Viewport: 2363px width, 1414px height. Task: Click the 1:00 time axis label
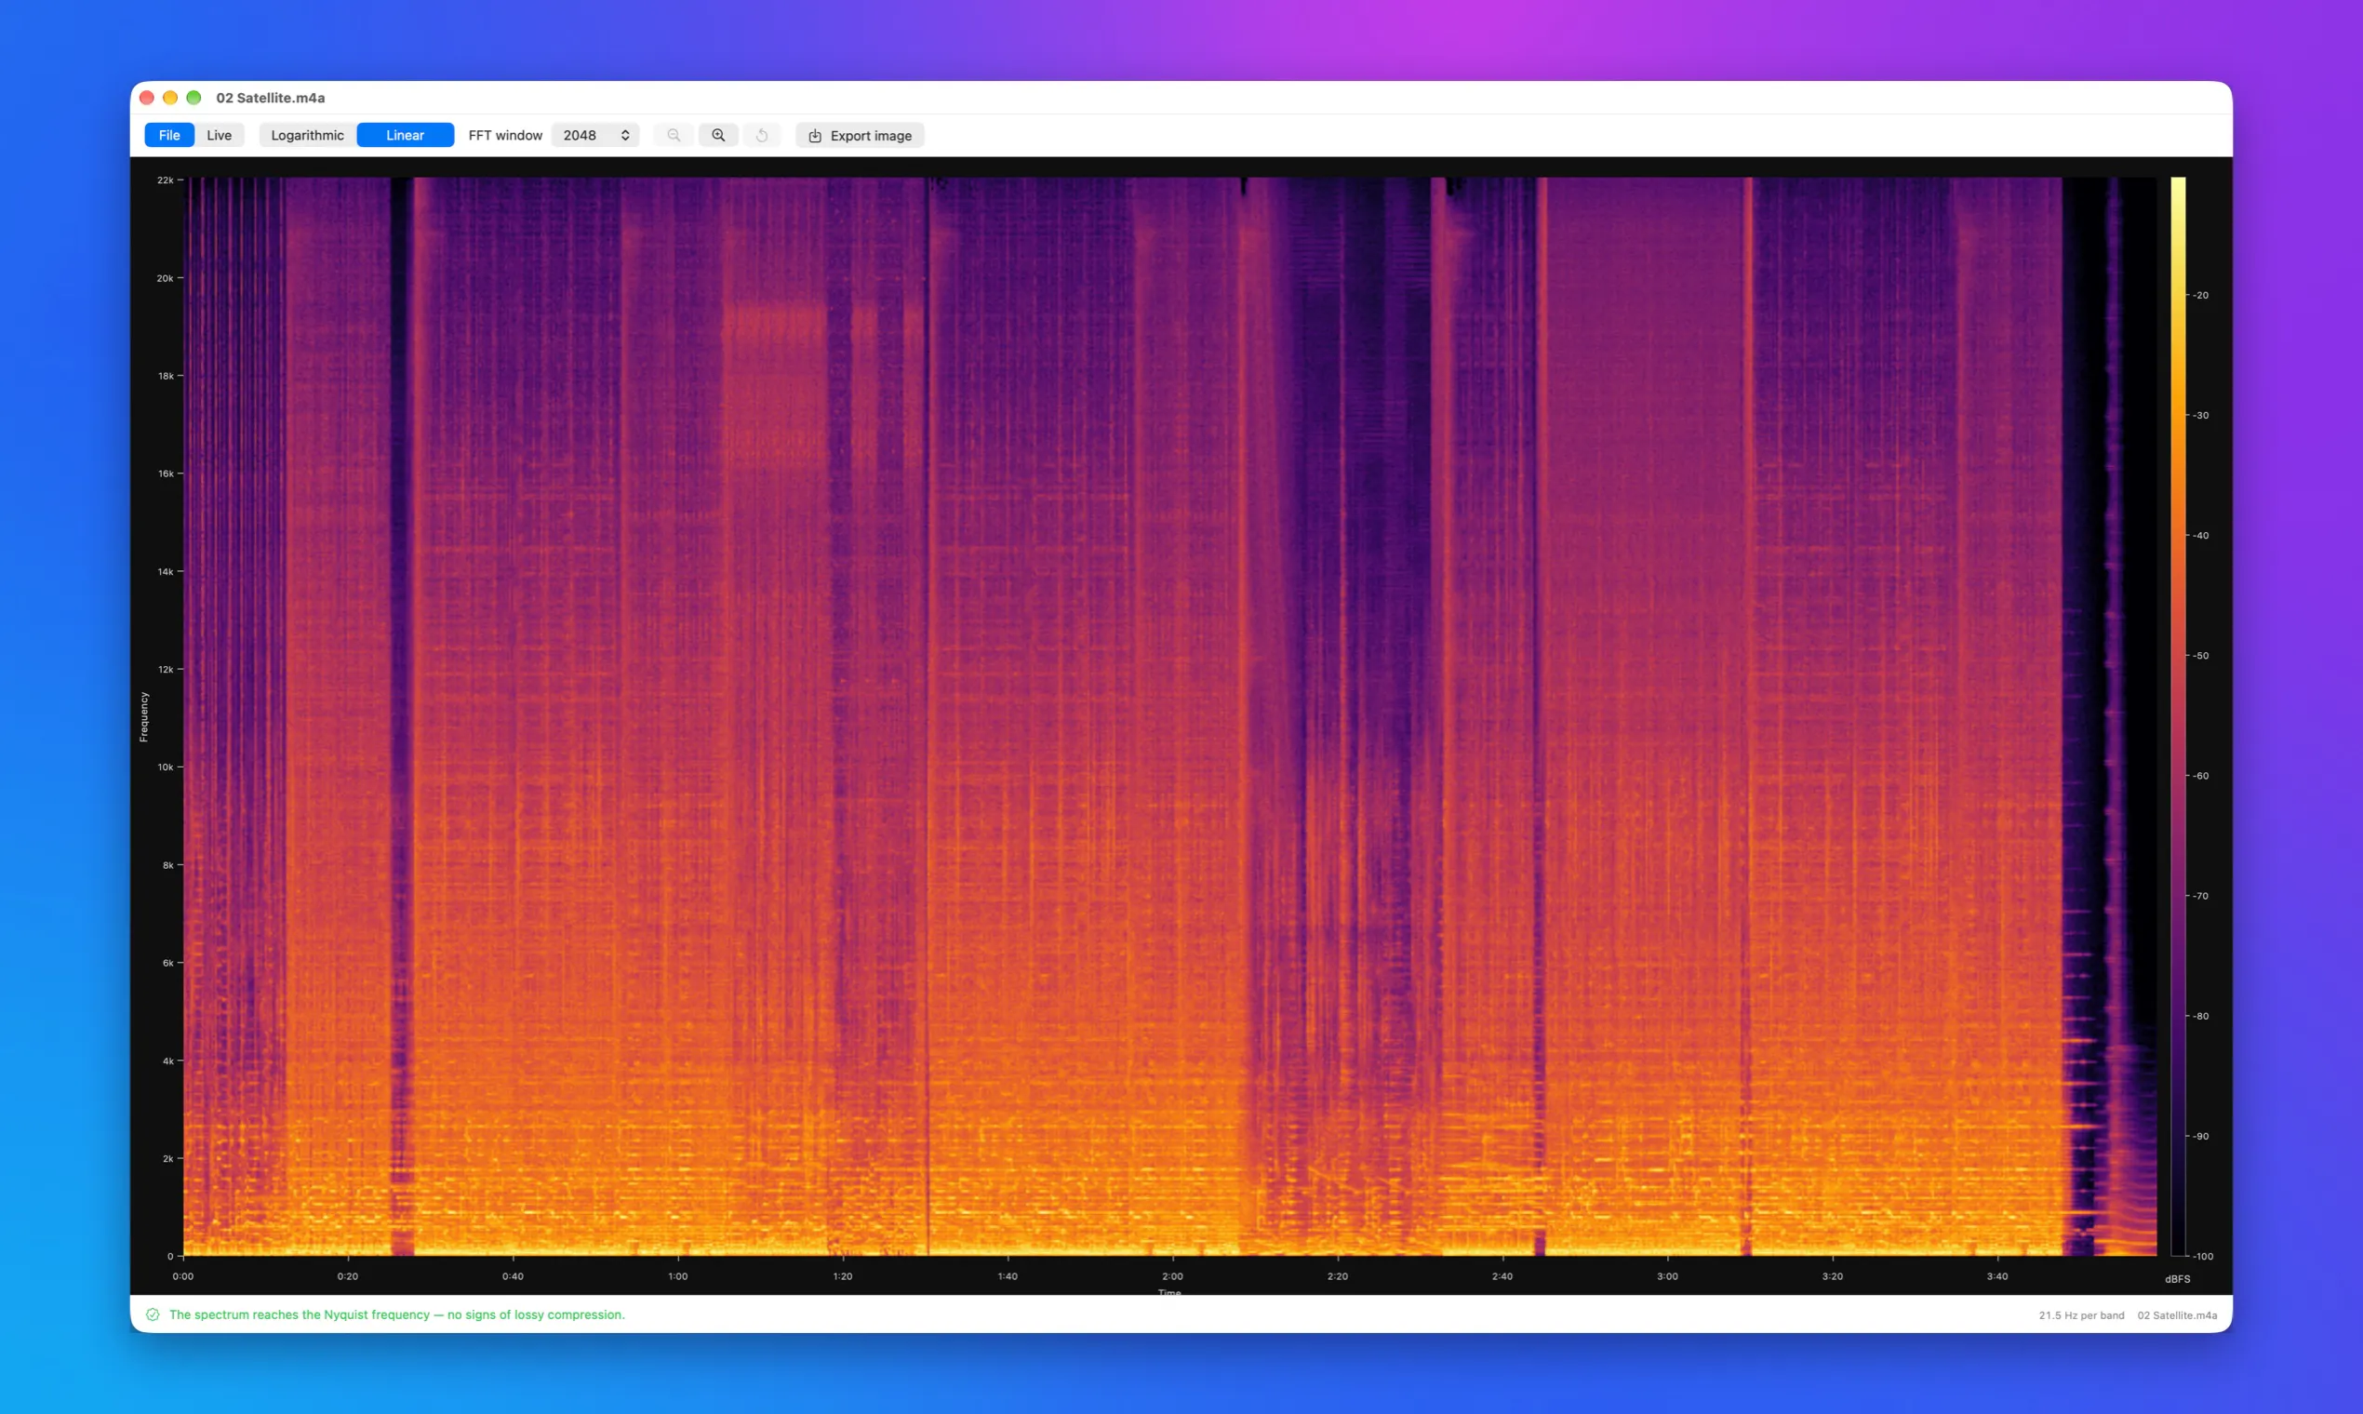[x=677, y=1275]
